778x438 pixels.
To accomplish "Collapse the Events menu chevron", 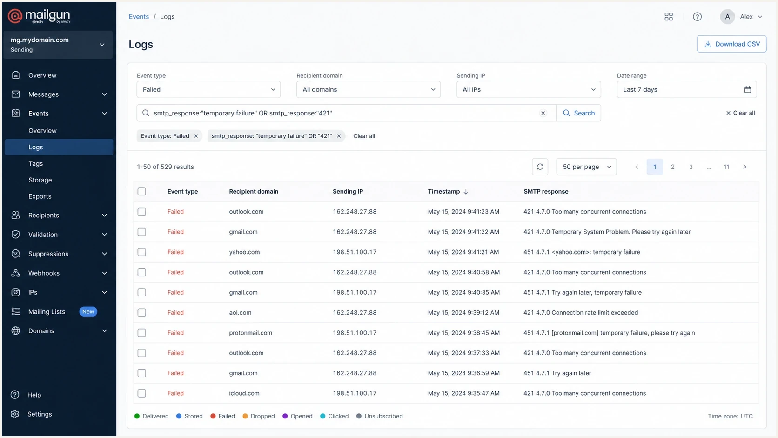I will pyautogui.click(x=104, y=113).
